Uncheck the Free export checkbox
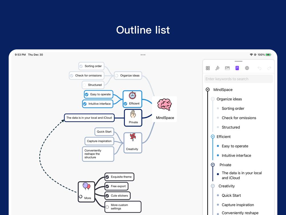 click(107, 186)
